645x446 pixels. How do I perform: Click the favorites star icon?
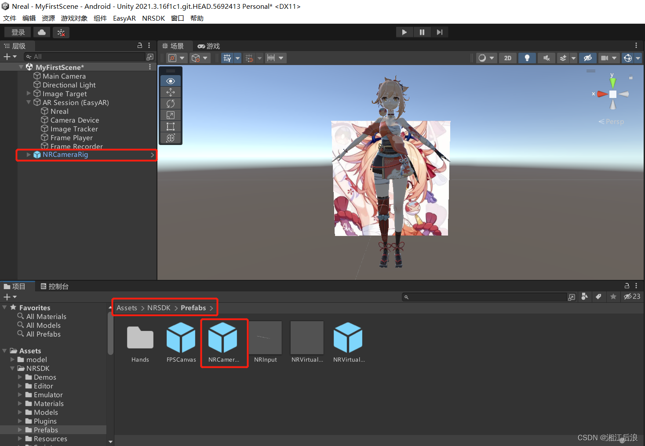(x=613, y=297)
